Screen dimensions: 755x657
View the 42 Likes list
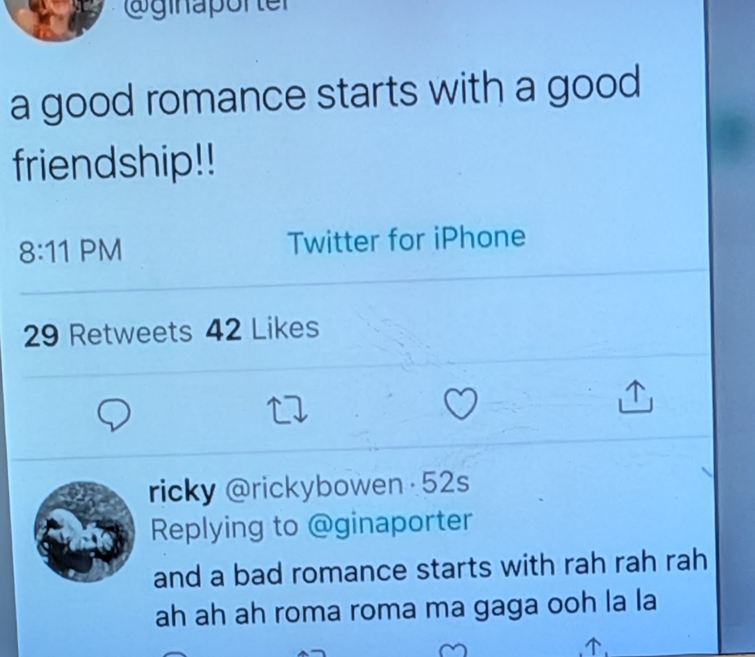pyautogui.click(x=262, y=329)
